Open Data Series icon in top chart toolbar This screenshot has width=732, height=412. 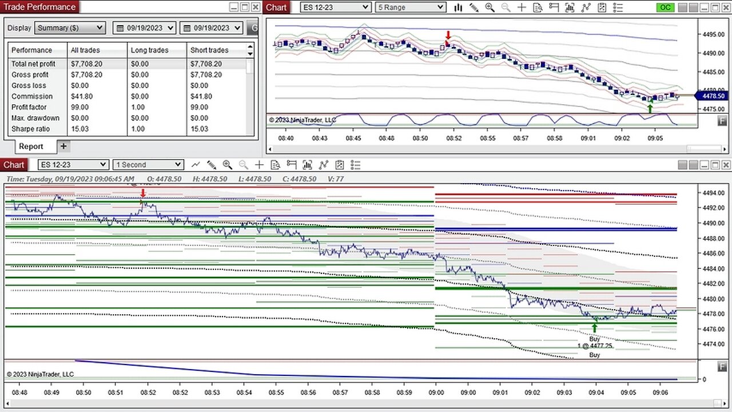570,7
